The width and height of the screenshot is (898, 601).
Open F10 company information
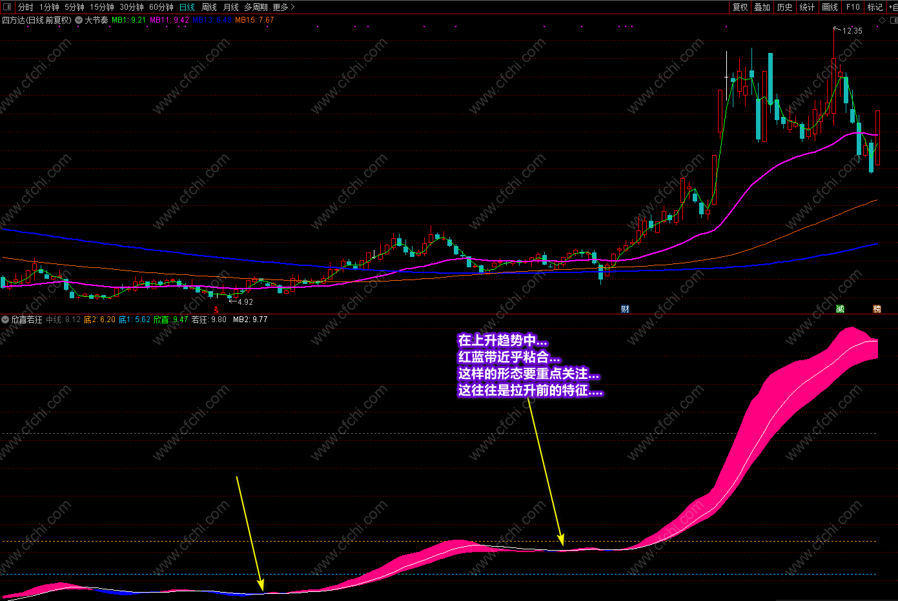click(853, 7)
